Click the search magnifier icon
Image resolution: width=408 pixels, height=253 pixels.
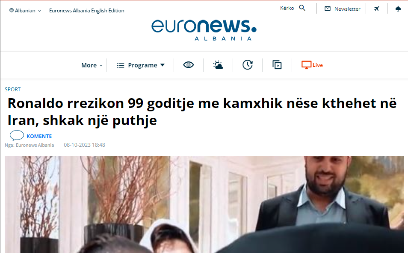[x=302, y=8]
